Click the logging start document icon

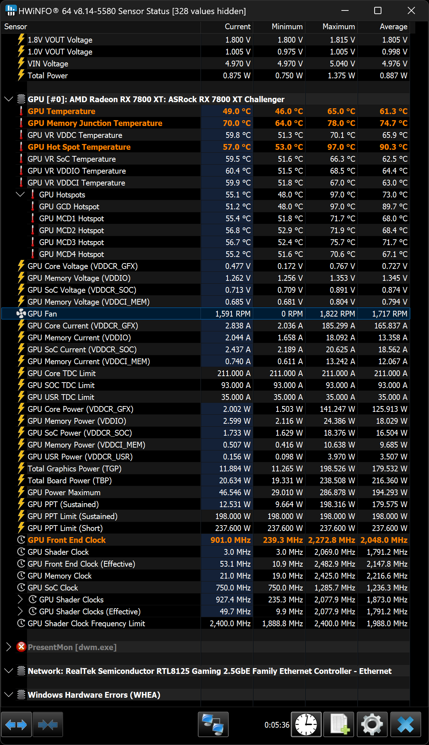tap(339, 724)
